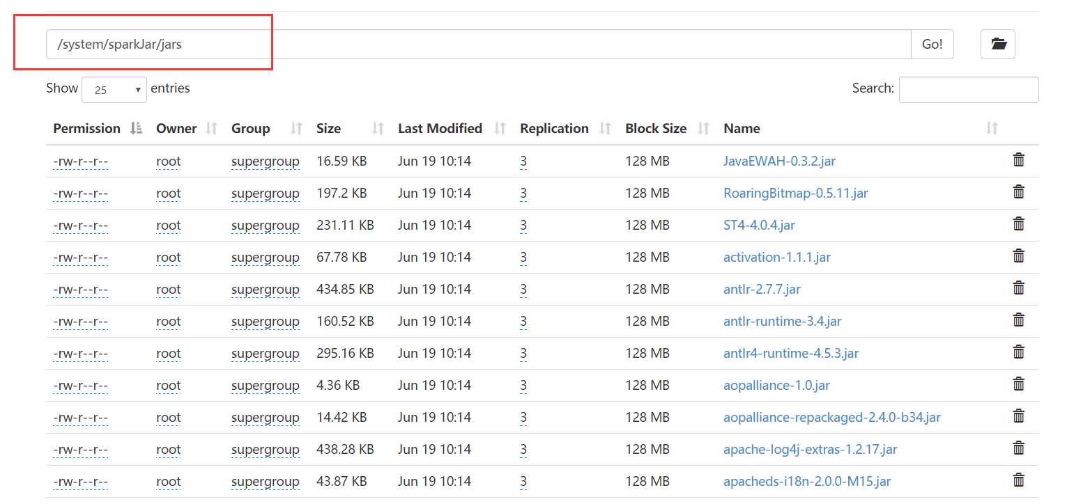Open JavaEWAH-0.3.2.jar file link
The height and width of the screenshot is (504, 1067).
click(779, 162)
